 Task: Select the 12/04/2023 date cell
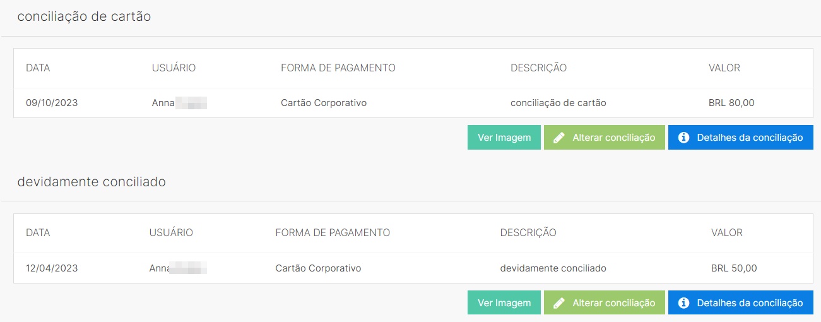[52, 268]
